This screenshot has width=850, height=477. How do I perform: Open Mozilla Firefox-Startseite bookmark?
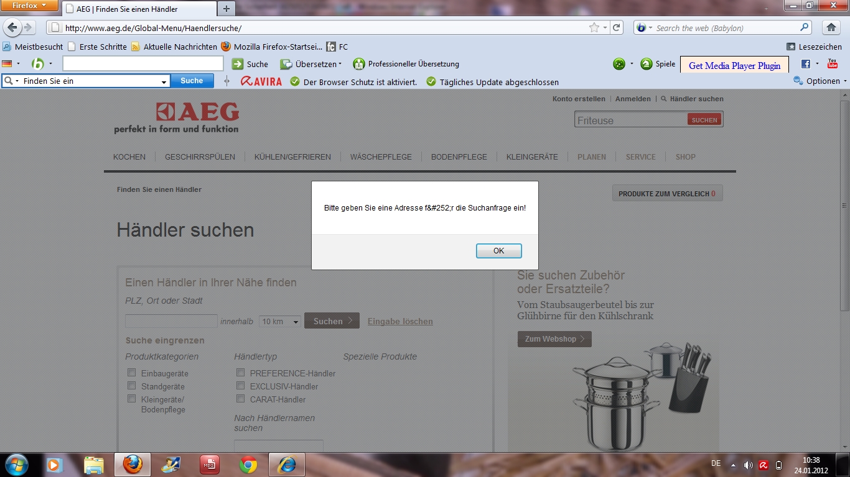(x=272, y=47)
